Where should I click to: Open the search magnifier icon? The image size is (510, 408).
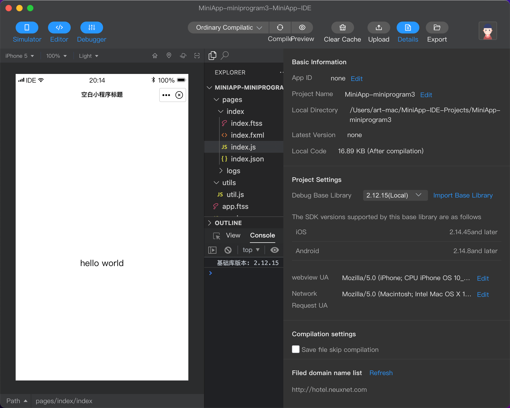click(x=225, y=56)
